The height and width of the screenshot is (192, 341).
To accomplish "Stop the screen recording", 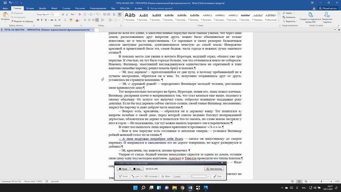I will tap(137, 169).
